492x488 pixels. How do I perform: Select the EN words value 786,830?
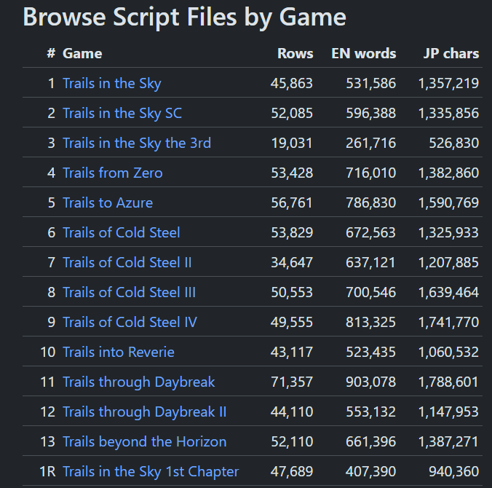[371, 203]
